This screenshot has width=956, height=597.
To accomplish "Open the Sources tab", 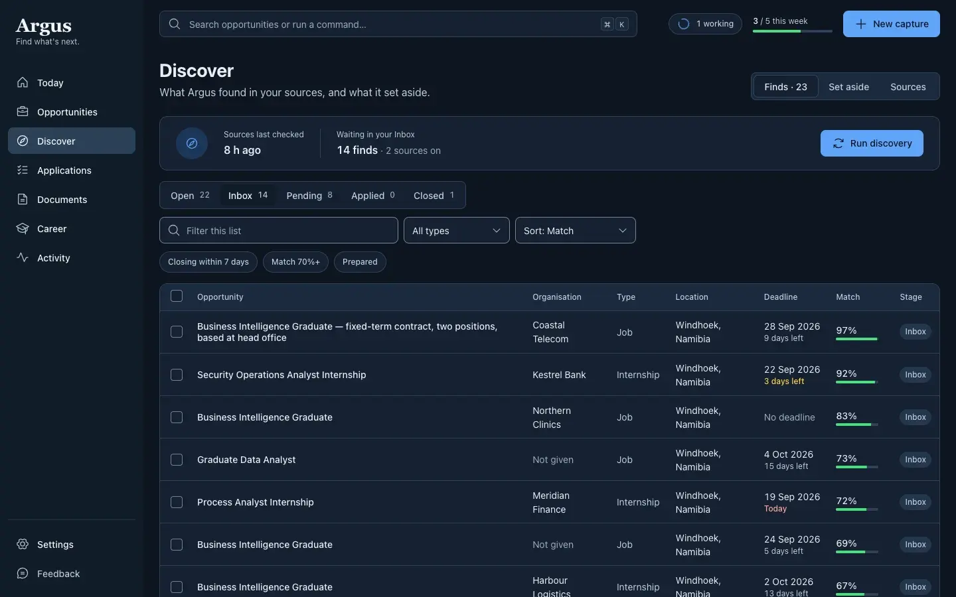I will (908, 86).
